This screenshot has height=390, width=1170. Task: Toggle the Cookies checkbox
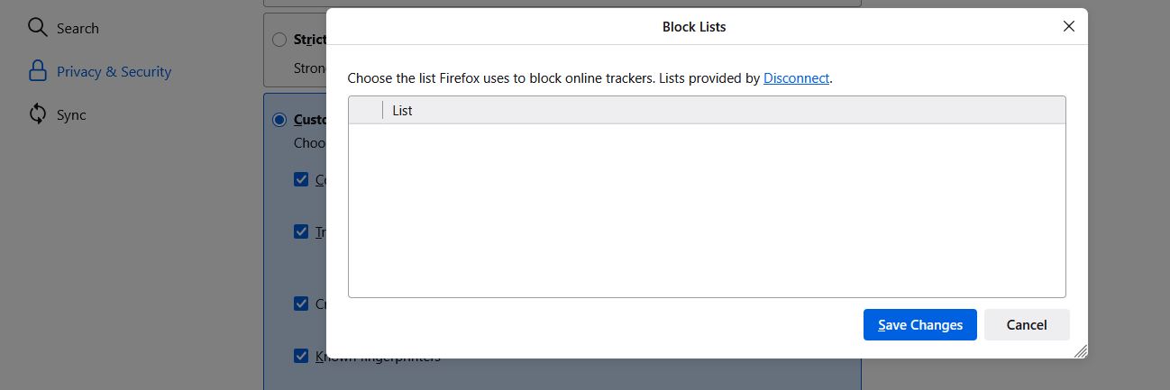click(301, 179)
